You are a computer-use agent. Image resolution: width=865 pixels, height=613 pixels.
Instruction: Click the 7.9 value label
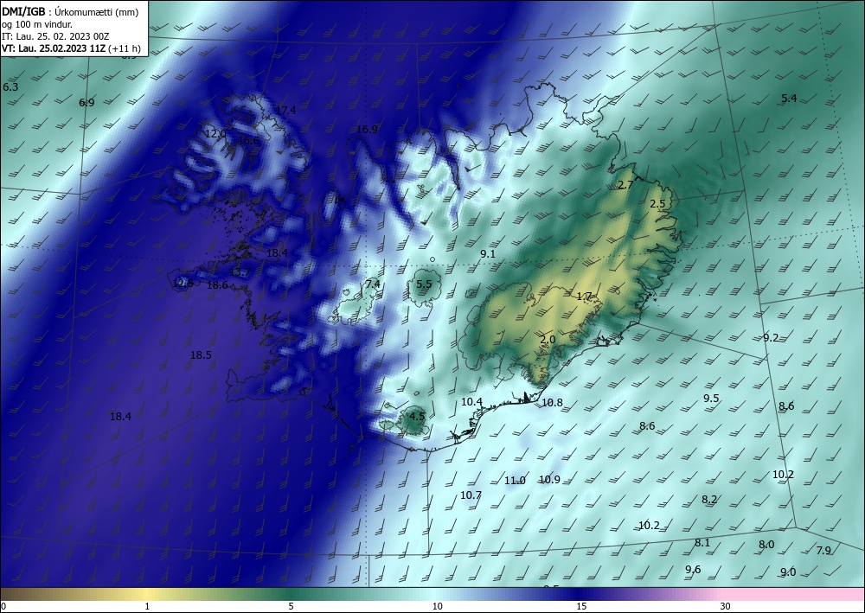[823, 550]
